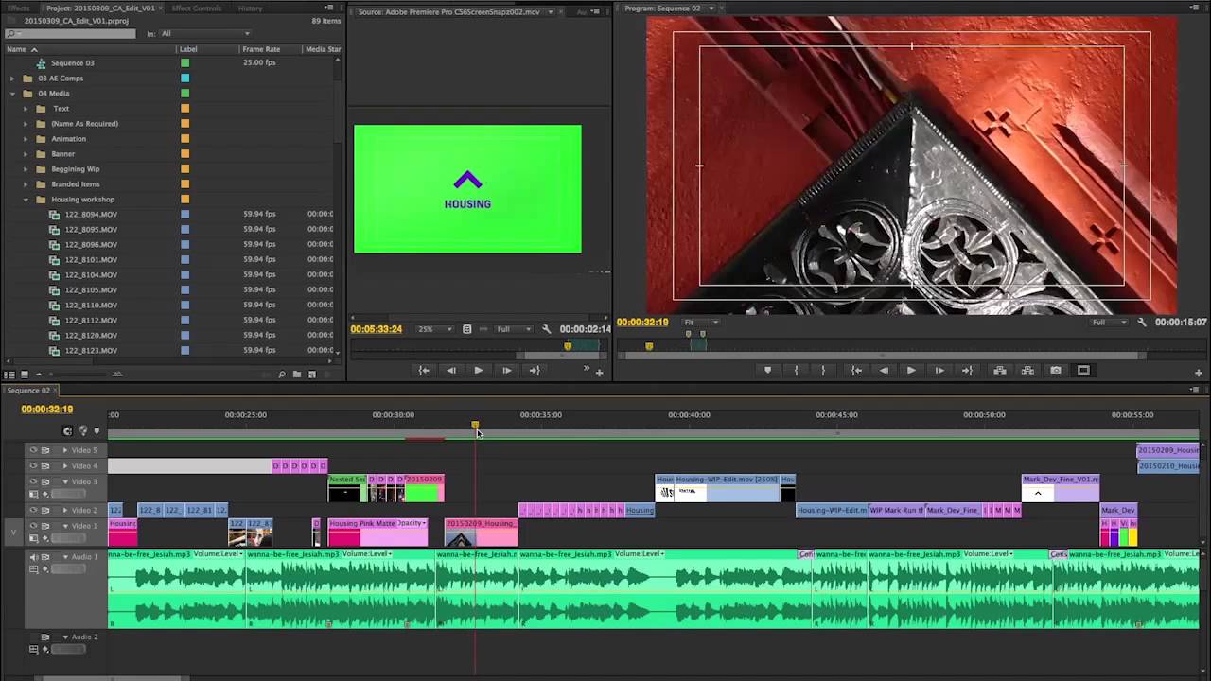Open Program monitor Full resolution dropdown

click(1110, 323)
